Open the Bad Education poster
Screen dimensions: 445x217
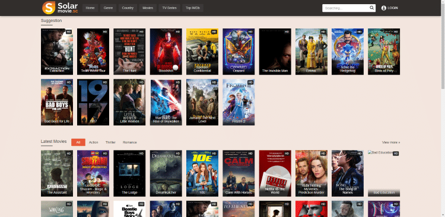(x=384, y=173)
